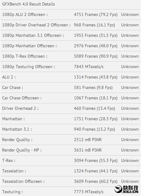Viewport: 141px width, 196px height.
Task: Click the Texturing 7773 MTexels/s value
Action: point(89,192)
